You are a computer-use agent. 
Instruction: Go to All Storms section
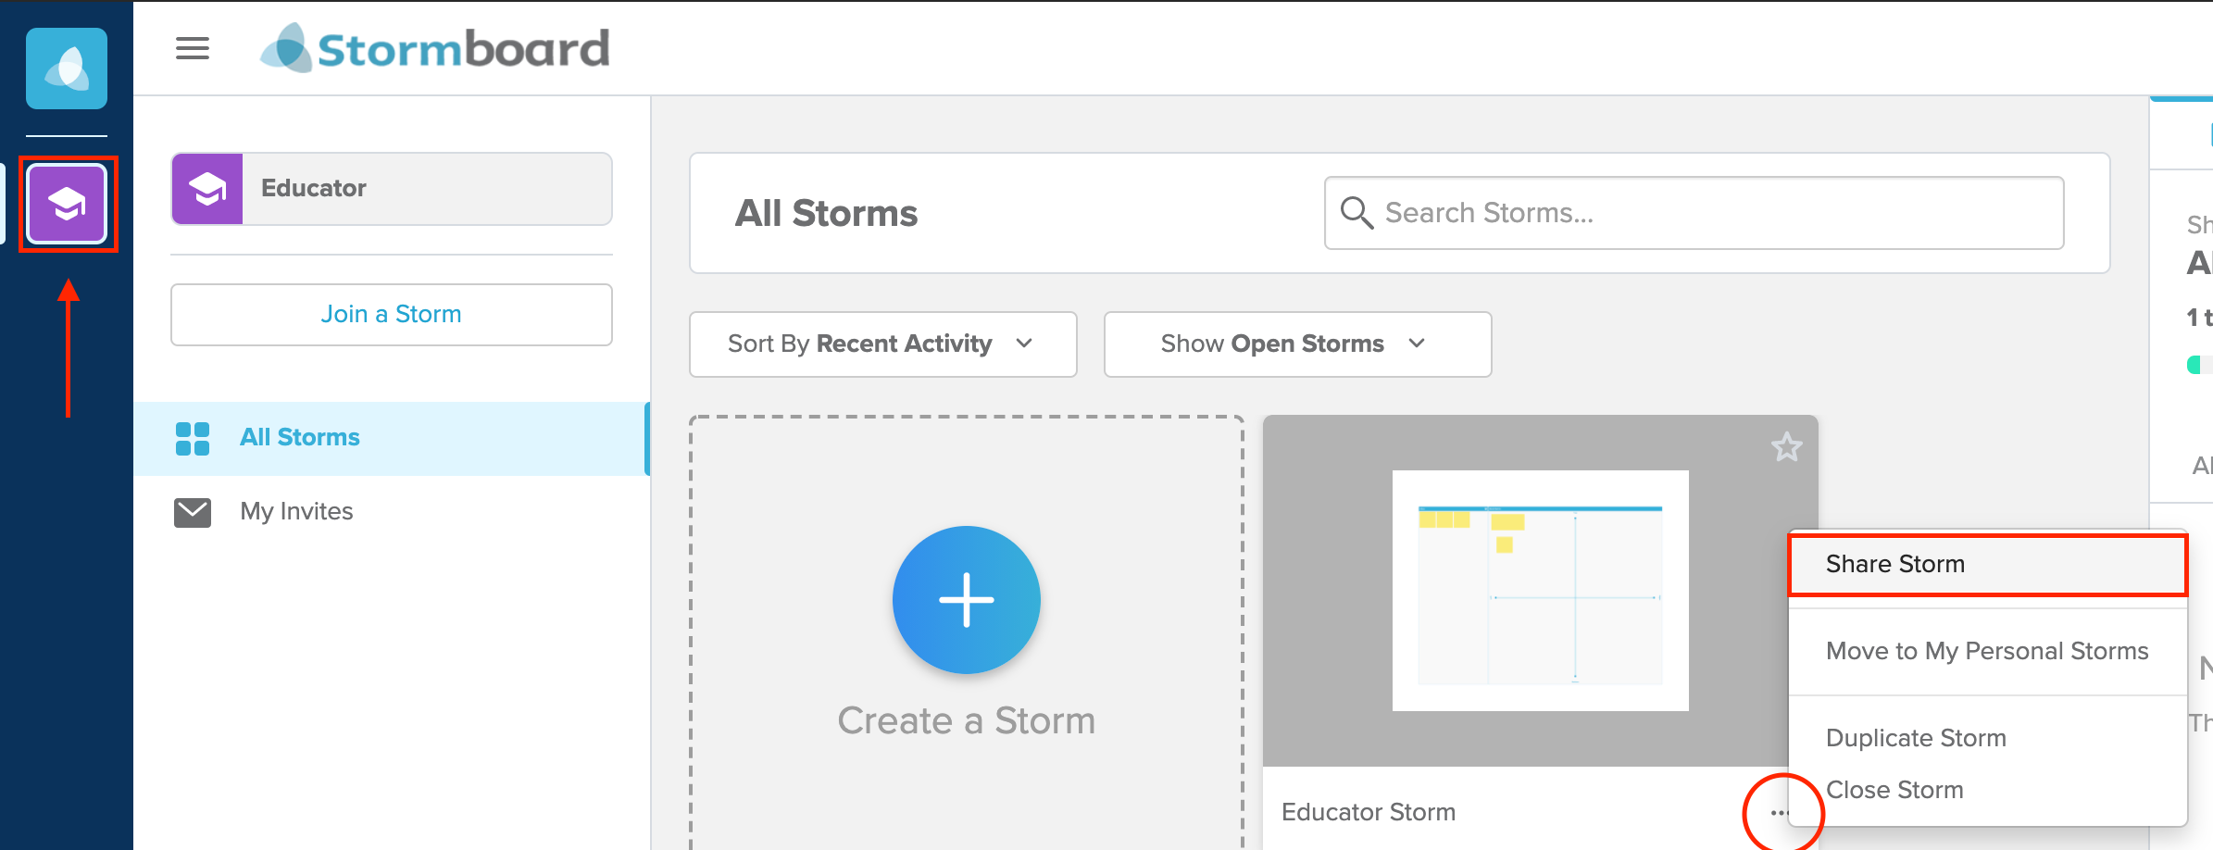(392, 438)
